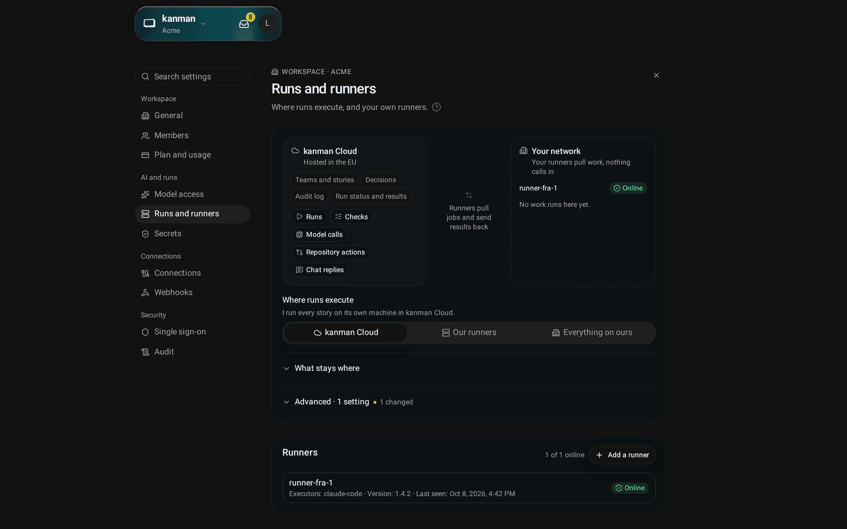The image size is (847, 529).
Task: Click the kanman Cloud cloud icon in card header
Action: tap(295, 151)
